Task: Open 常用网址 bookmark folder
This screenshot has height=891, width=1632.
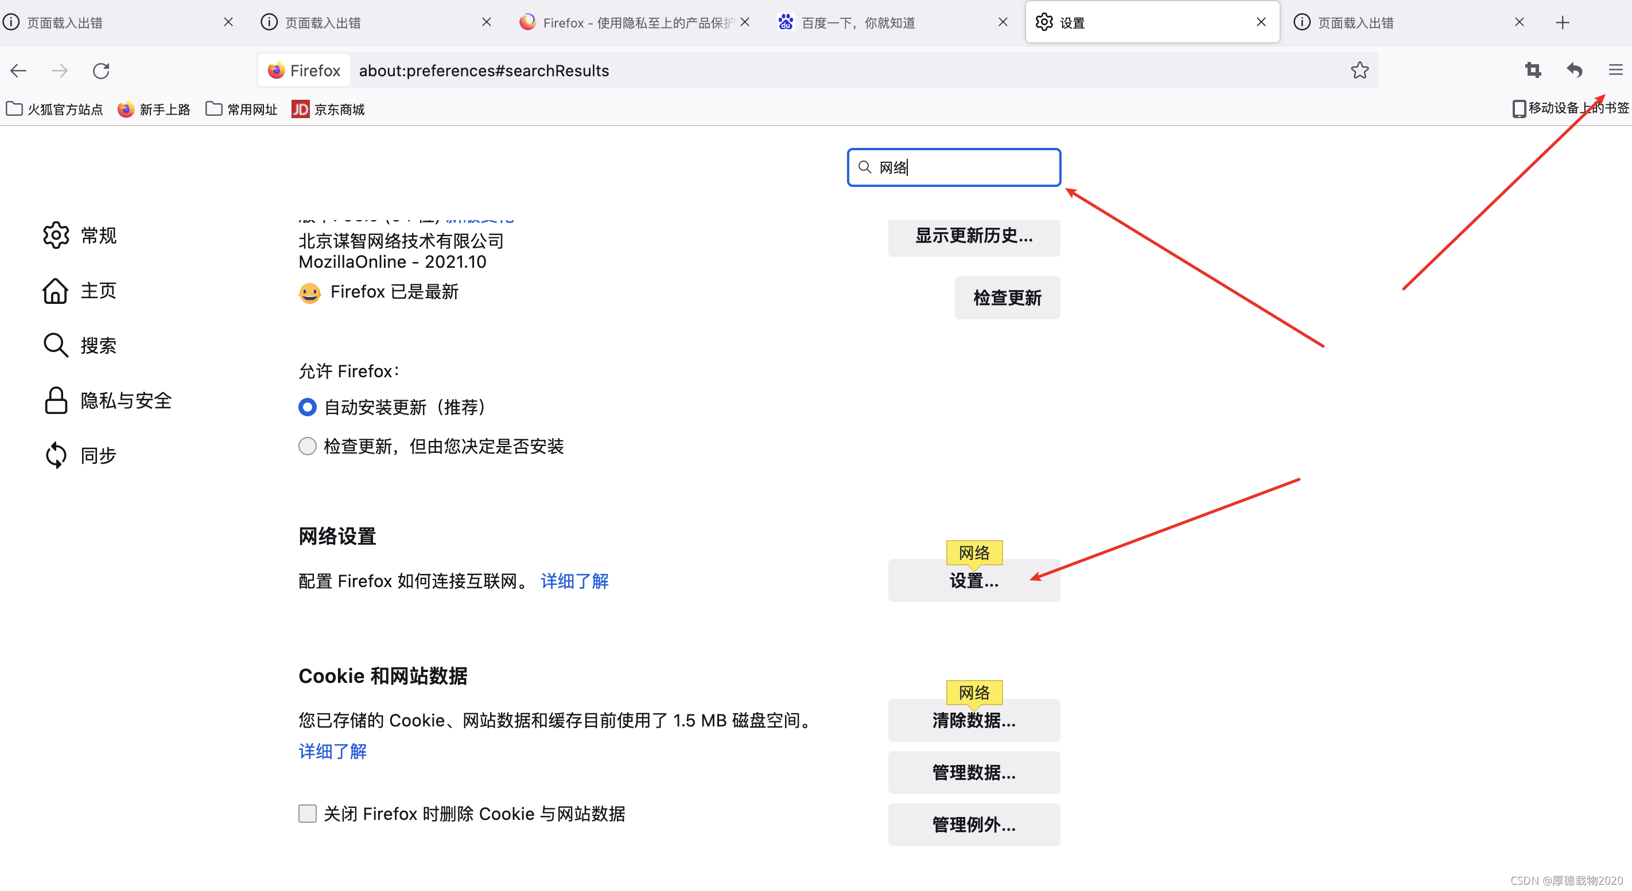Action: pyautogui.click(x=242, y=110)
